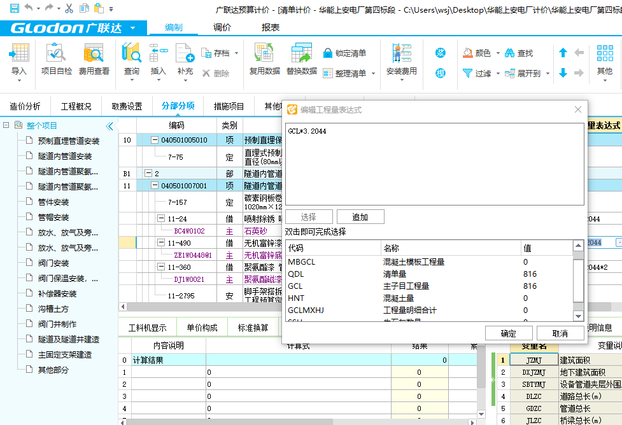Switch to 单价构成 bottom tab
The height and width of the screenshot is (425, 622).
202,328
